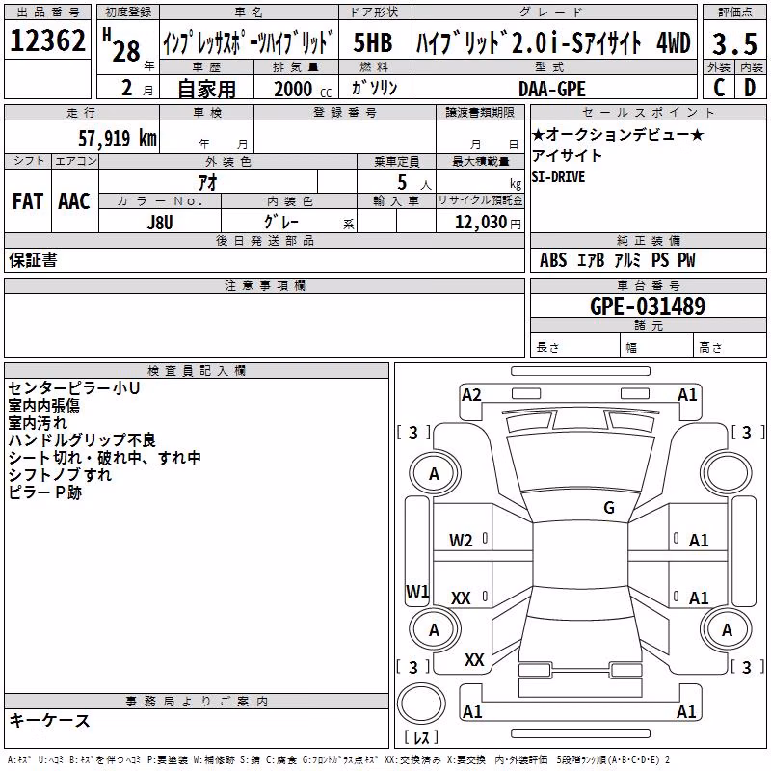Select the SI-DRIVE sales point line
This screenshot has height=771, width=771.
point(558,176)
